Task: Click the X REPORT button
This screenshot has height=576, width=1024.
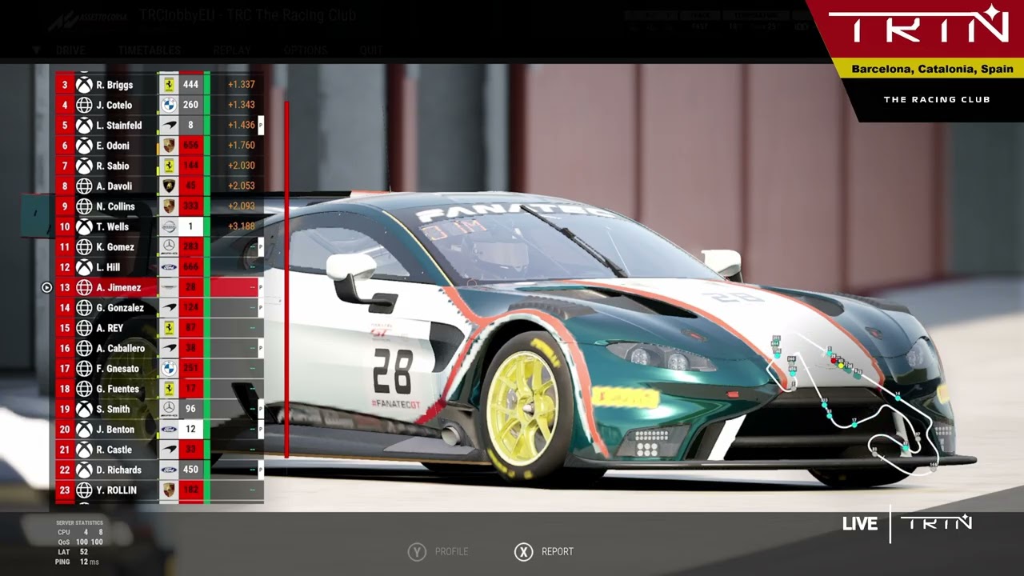Action: point(544,551)
